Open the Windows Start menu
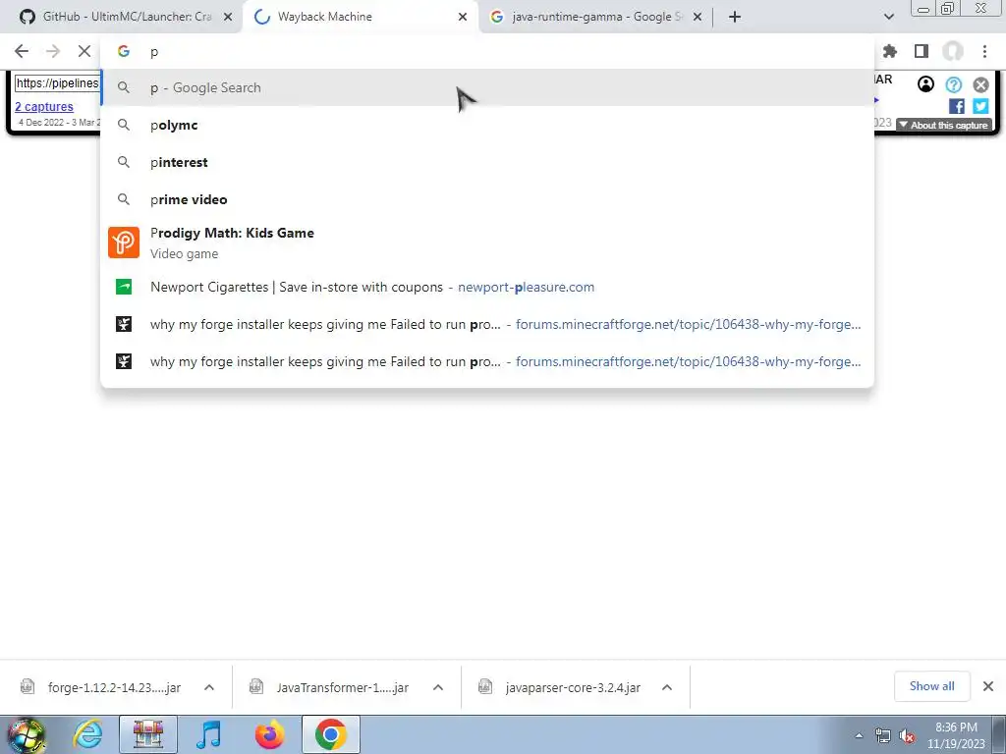The image size is (1006, 754). point(27,735)
